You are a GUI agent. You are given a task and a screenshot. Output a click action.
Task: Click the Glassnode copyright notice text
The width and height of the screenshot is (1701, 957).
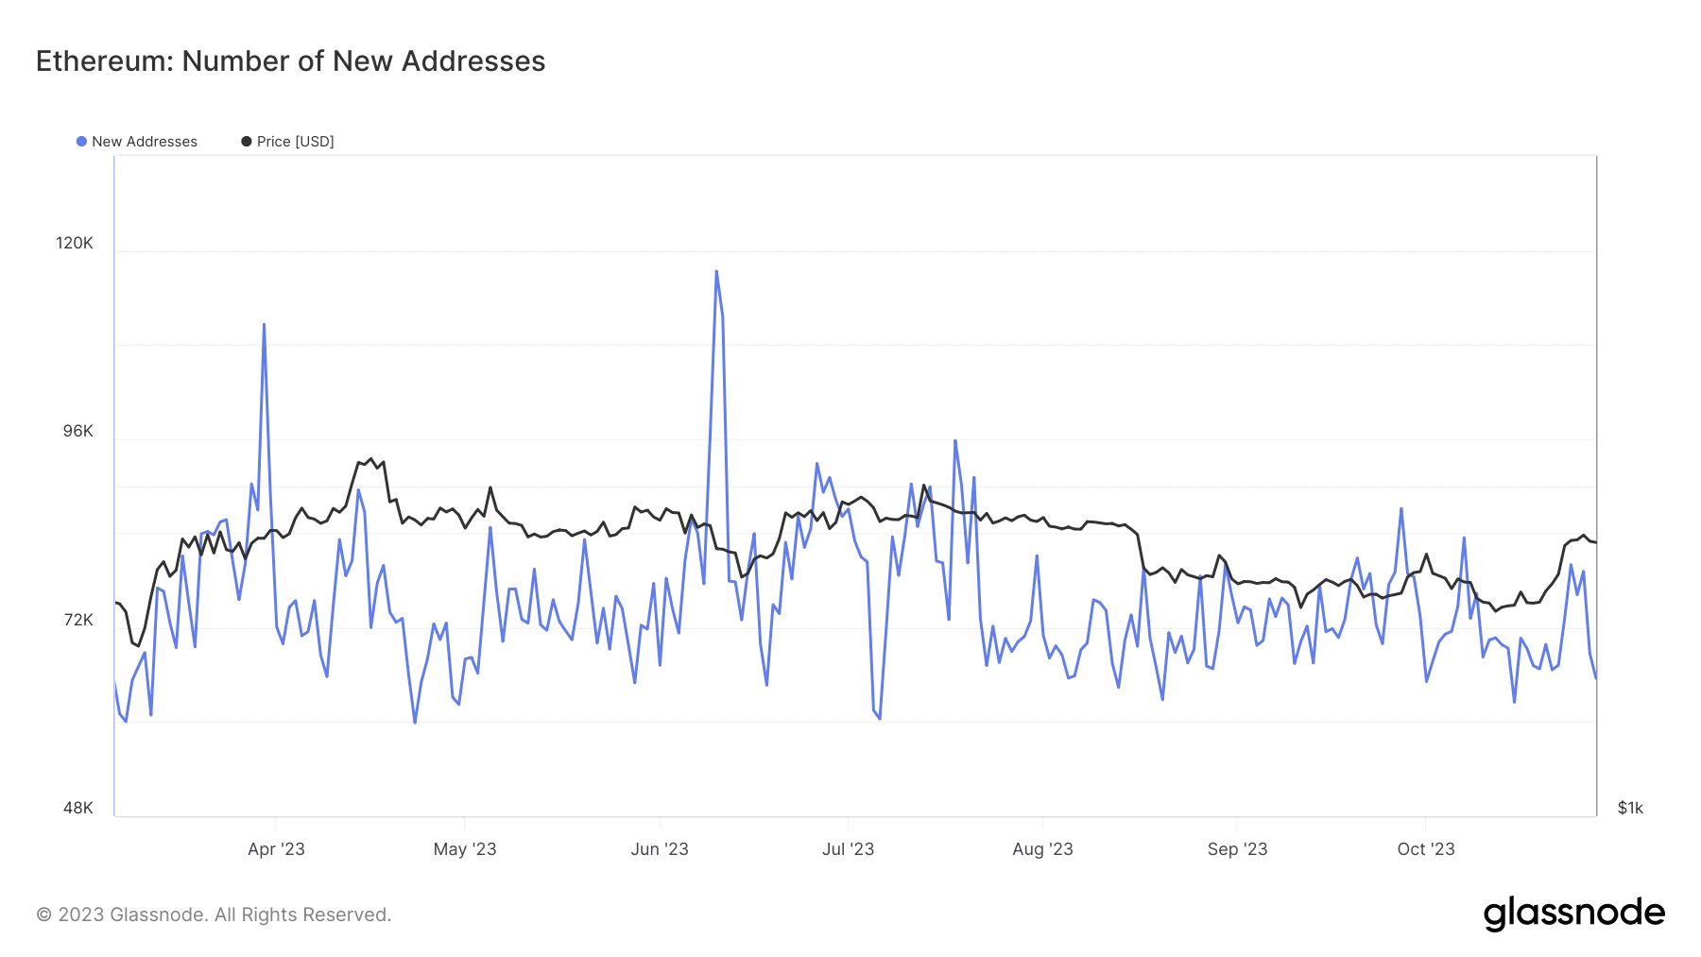tap(214, 914)
